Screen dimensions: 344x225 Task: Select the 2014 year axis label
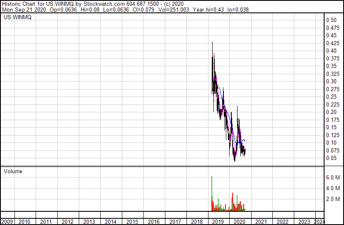coord(110,222)
